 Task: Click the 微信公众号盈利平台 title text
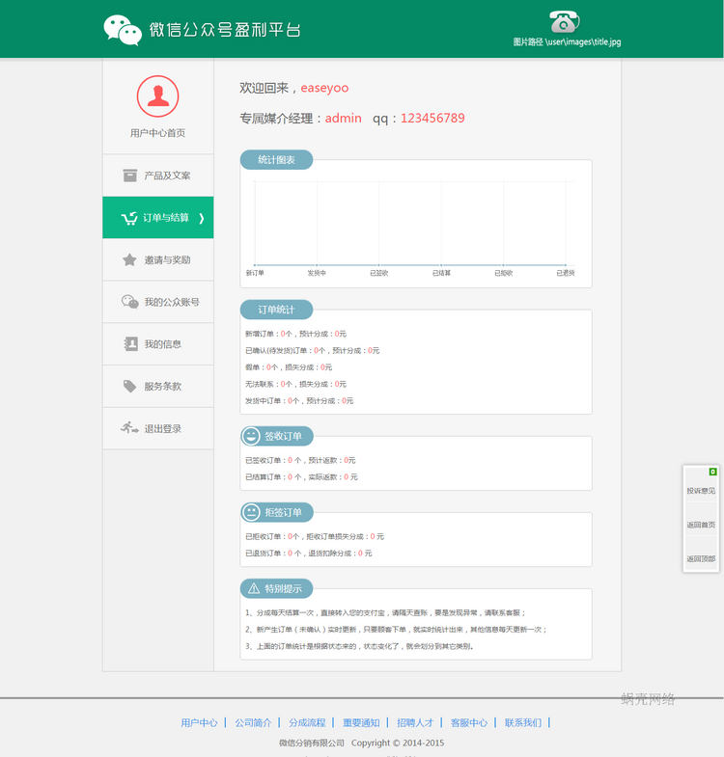click(x=225, y=30)
